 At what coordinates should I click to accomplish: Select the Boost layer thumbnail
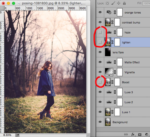point(108,82)
